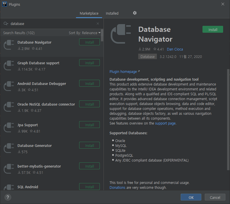Click the Graph Database support plugin icon

click(x=9, y=65)
